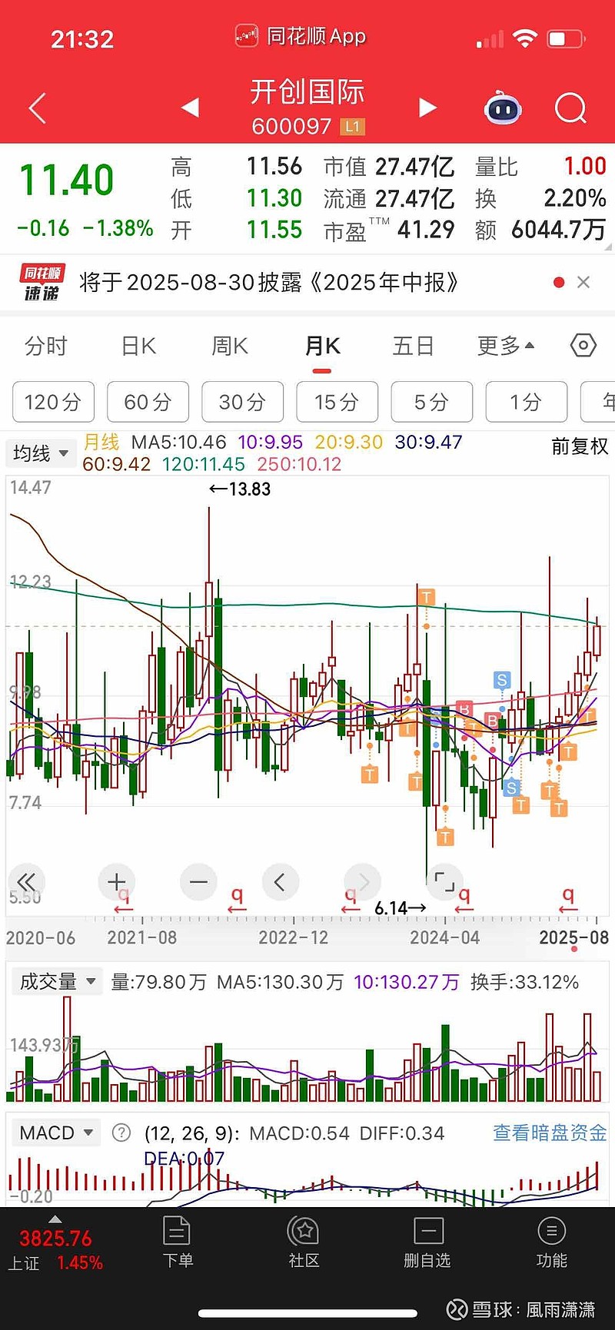
Task: Tap the orange T marker at chart top
Action: coord(426,597)
